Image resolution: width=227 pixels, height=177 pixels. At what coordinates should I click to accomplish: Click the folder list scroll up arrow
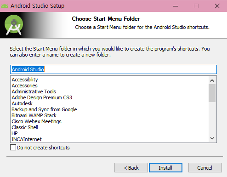pos(212,80)
